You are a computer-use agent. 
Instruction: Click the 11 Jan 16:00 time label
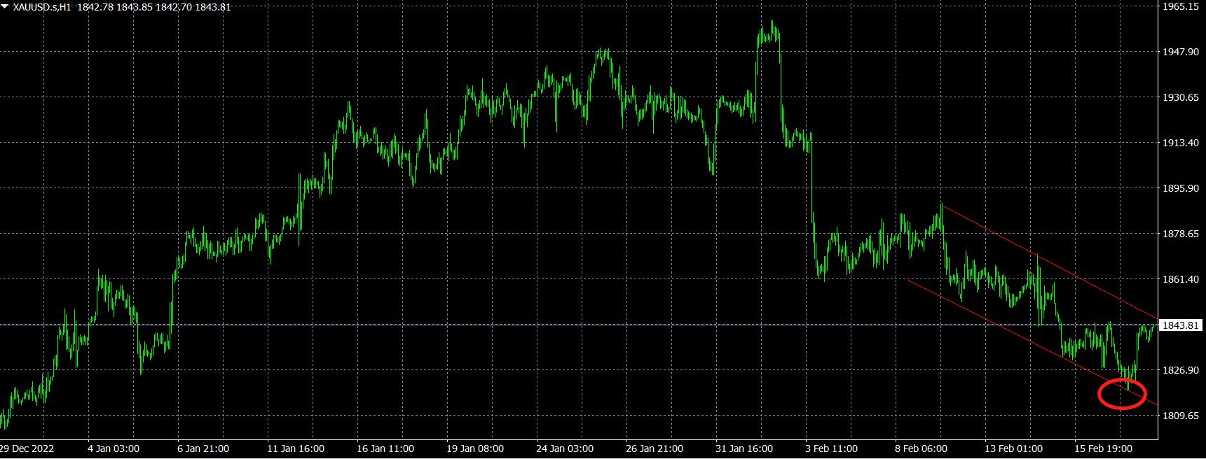pos(296,449)
